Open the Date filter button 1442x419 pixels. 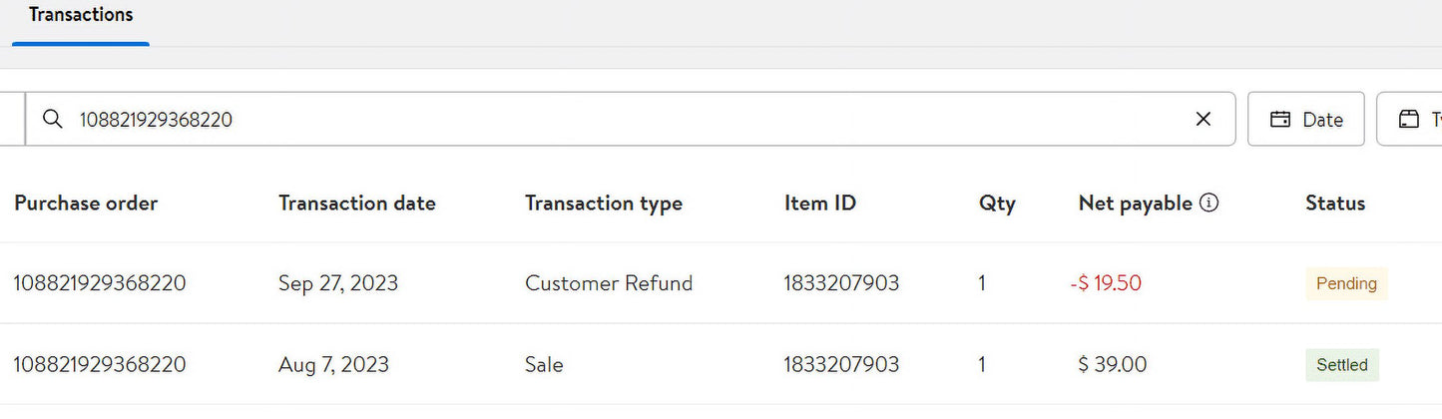1306,120
